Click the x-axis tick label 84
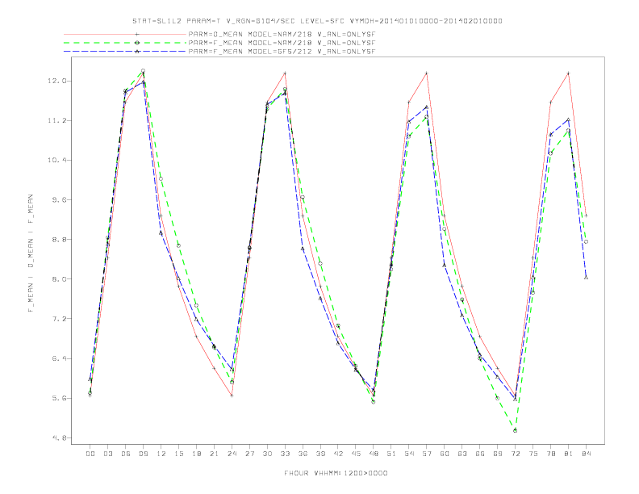The height and width of the screenshot is (494, 639). pos(587,454)
